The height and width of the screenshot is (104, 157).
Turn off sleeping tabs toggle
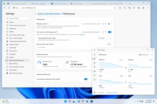point(110,32)
